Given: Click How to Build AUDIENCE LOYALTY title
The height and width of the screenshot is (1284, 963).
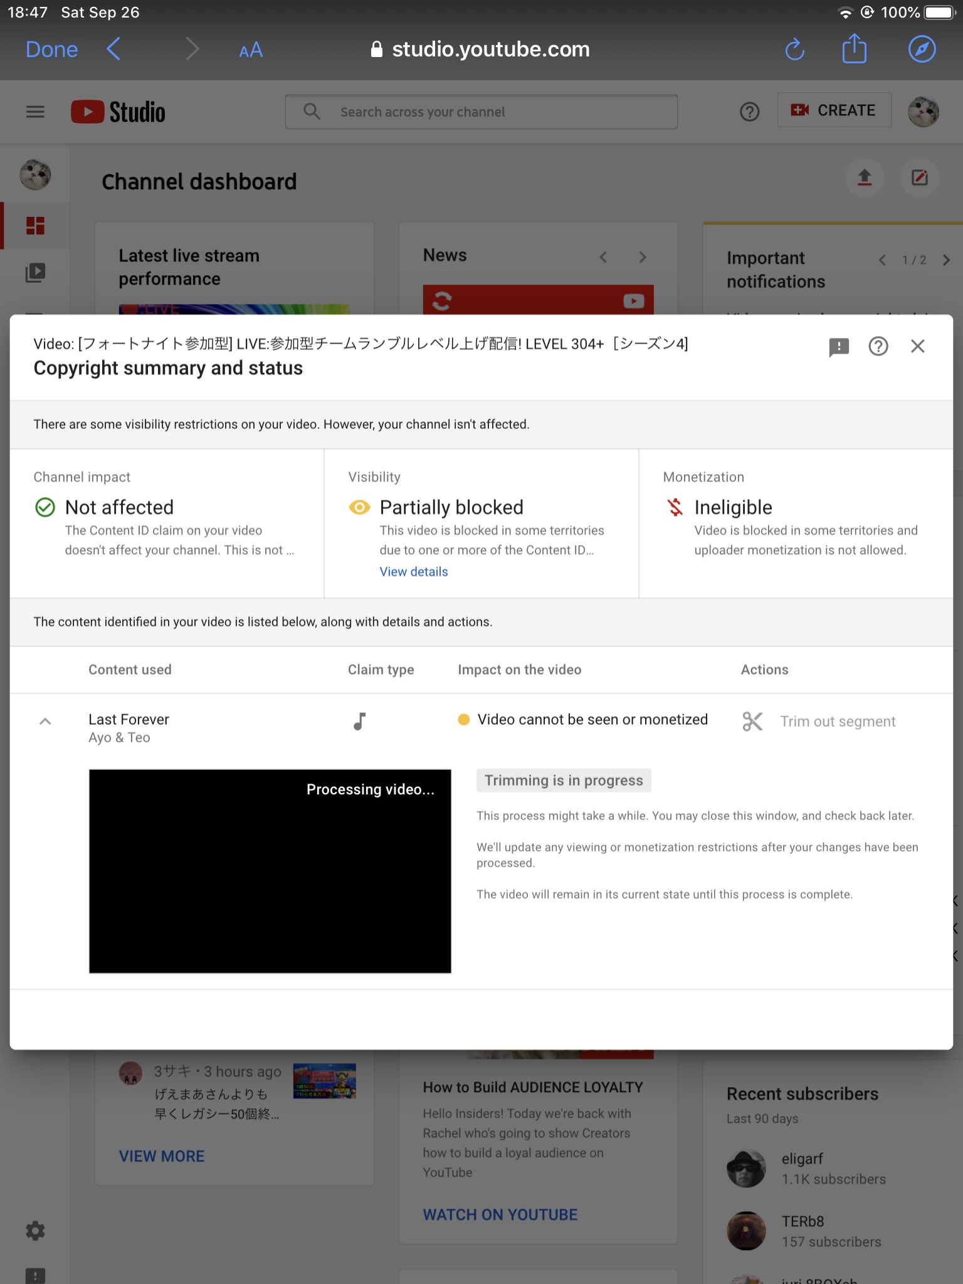Looking at the screenshot, I should pos(533,1087).
